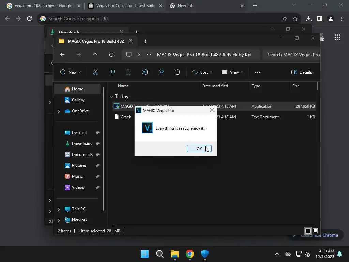349x262 pixels.
Task: Open Chrome downloads icon
Action: pyautogui.click(x=308, y=19)
